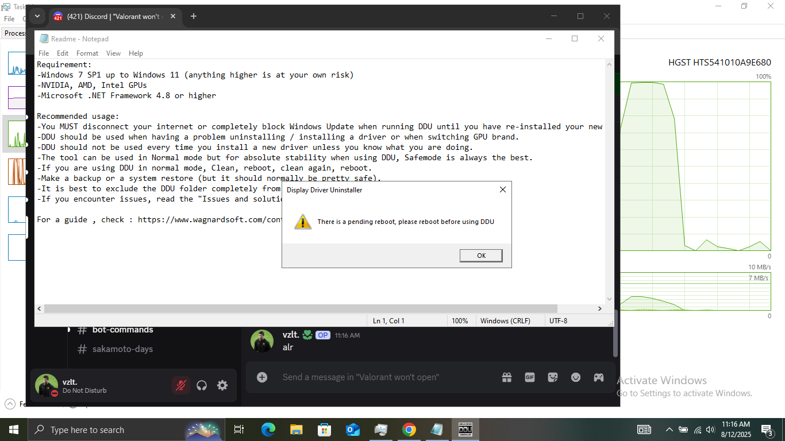Click vzlt. avatar in Discord user panel
The image size is (785, 441).
click(47, 385)
